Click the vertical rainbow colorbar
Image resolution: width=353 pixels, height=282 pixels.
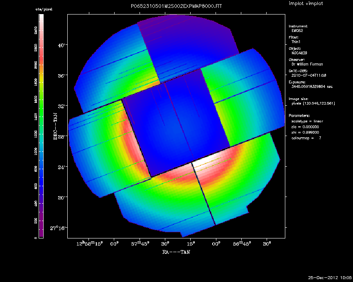(x=41, y=126)
